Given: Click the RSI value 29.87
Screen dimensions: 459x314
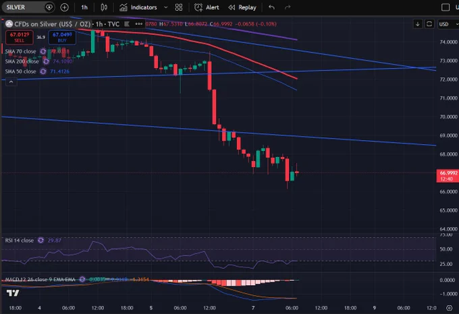Looking at the screenshot, I should point(55,241).
